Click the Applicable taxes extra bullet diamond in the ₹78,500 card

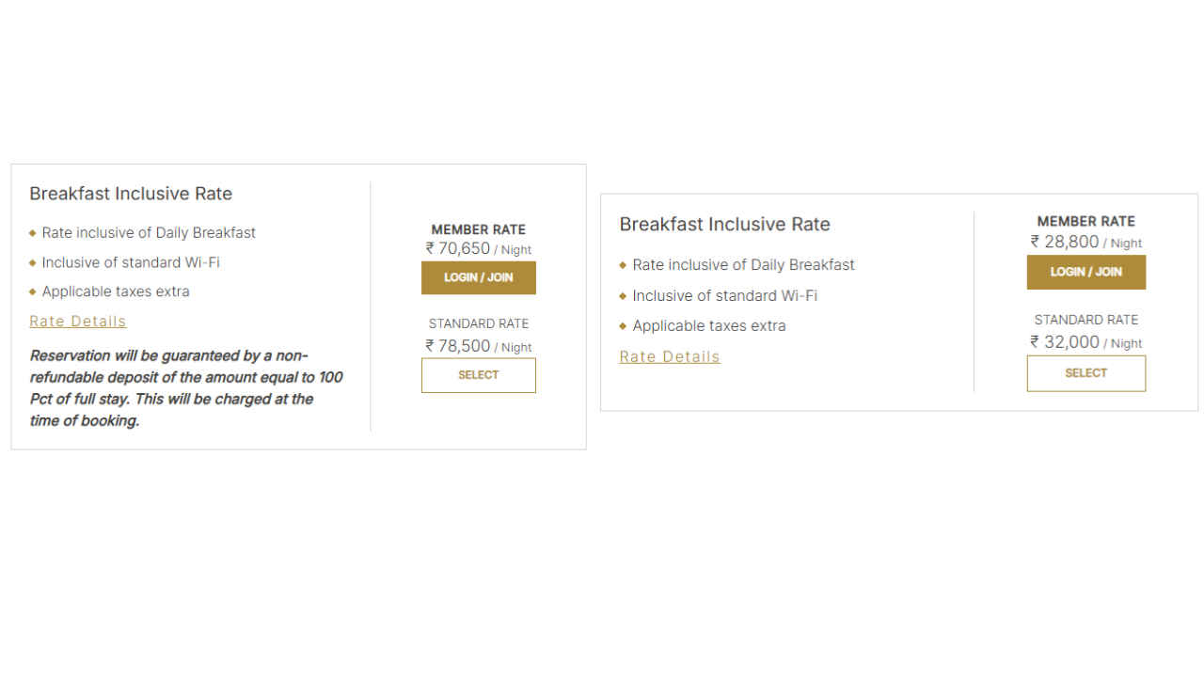pyautogui.click(x=33, y=291)
